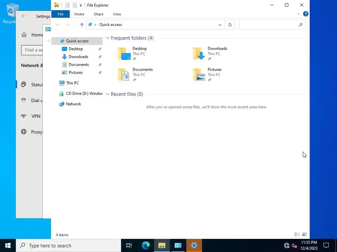Viewport: 337px width, 252px height.
Task: Click the pin icon beside Pictures in navigation
Action: [100, 73]
